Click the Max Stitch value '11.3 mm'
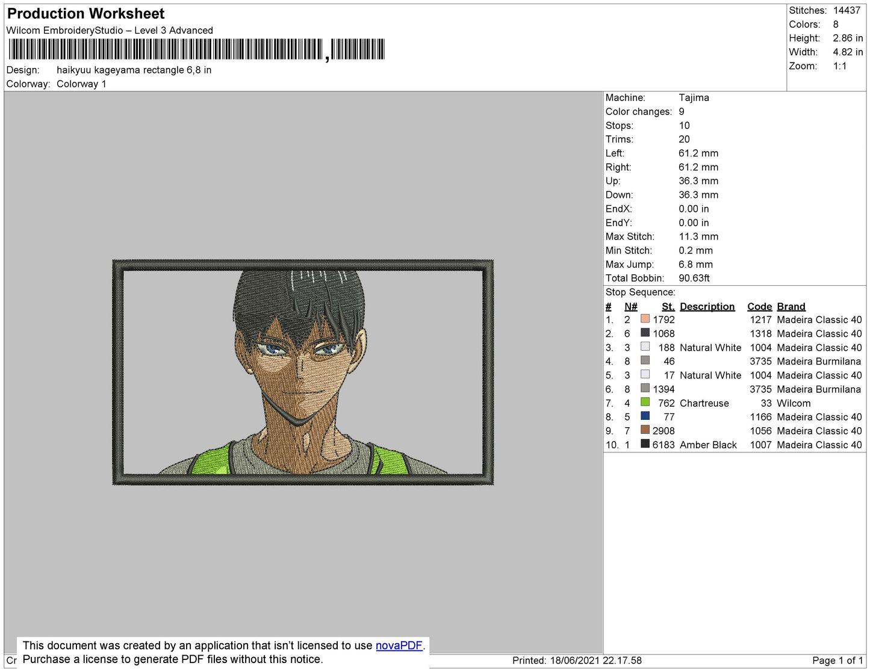The height and width of the screenshot is (672, 870). (698, 236)
